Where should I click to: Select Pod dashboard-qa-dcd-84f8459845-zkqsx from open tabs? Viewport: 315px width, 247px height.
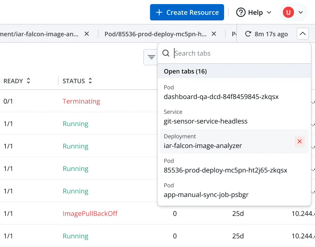(x=234, y=93)
